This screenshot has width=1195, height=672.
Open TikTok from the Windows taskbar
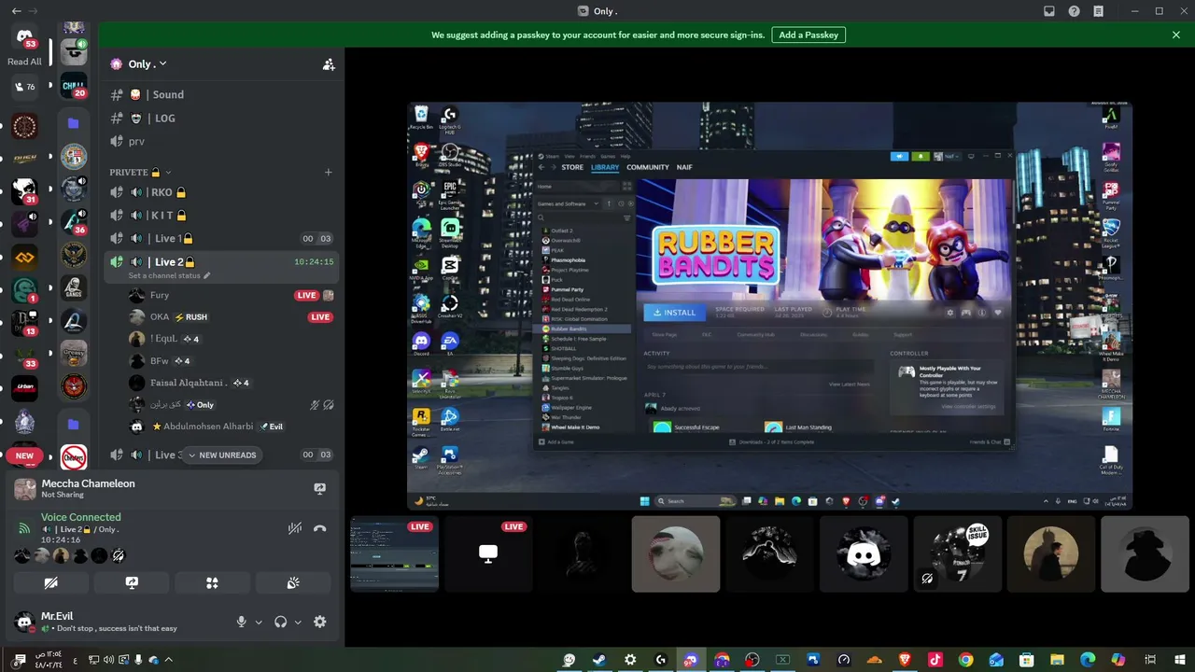pos(935,660)
